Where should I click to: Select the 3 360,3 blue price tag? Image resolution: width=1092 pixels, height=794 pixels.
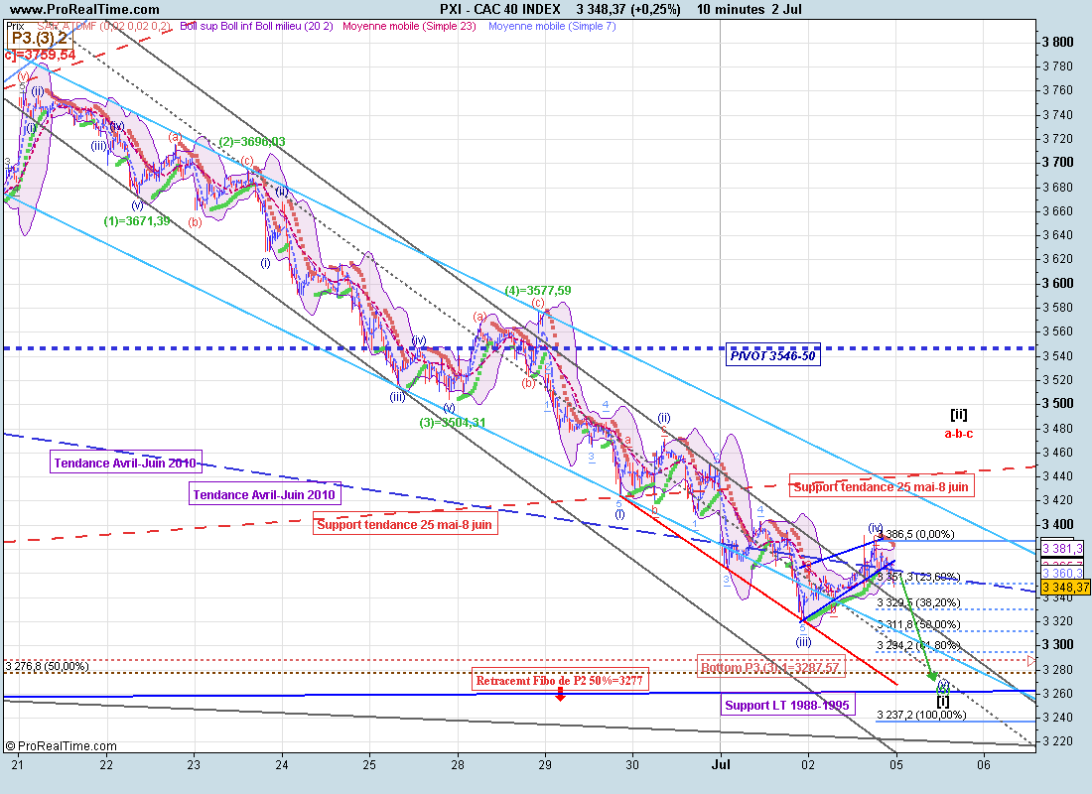[1063, 574]
